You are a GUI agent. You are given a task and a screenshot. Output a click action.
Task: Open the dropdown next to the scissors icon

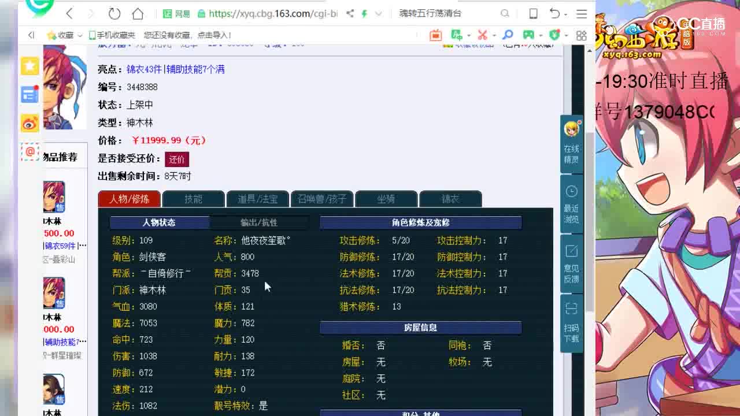pyautogui.click(x=494, y=36)
